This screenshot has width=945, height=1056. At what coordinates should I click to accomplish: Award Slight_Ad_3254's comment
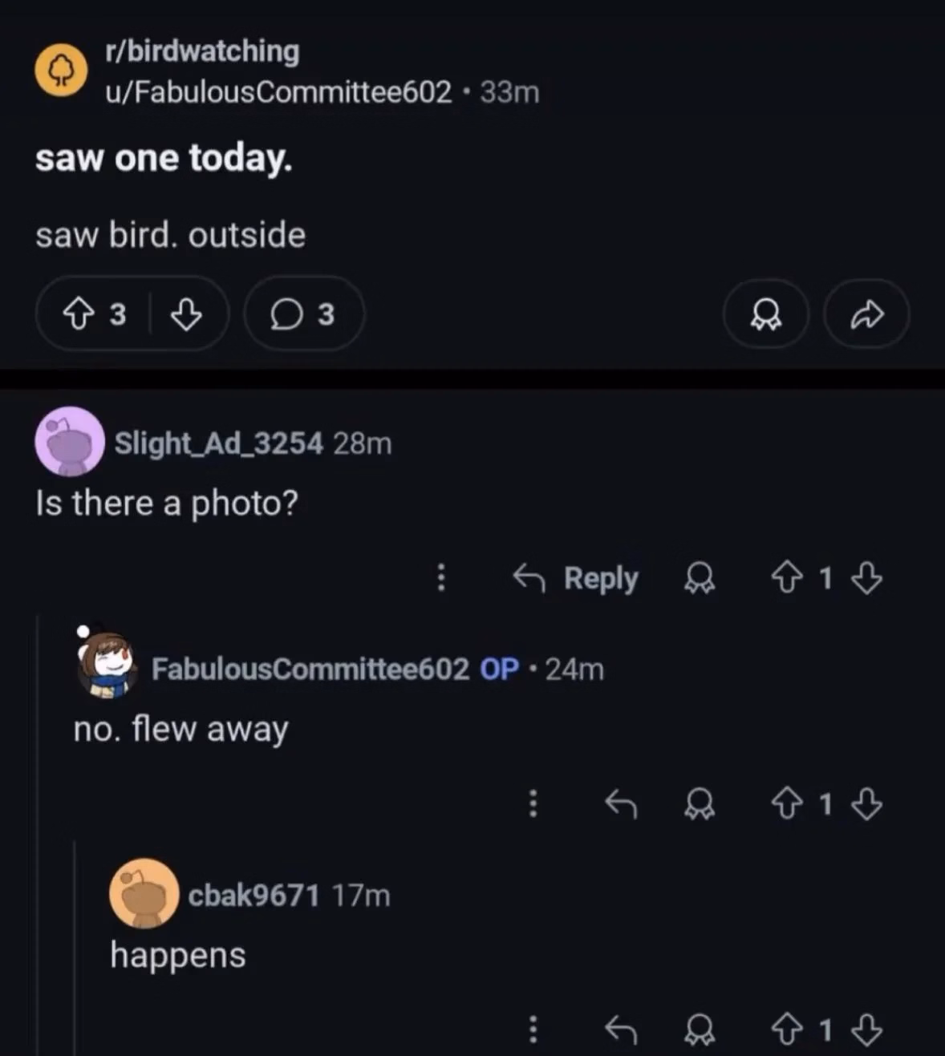pos(699,577)
